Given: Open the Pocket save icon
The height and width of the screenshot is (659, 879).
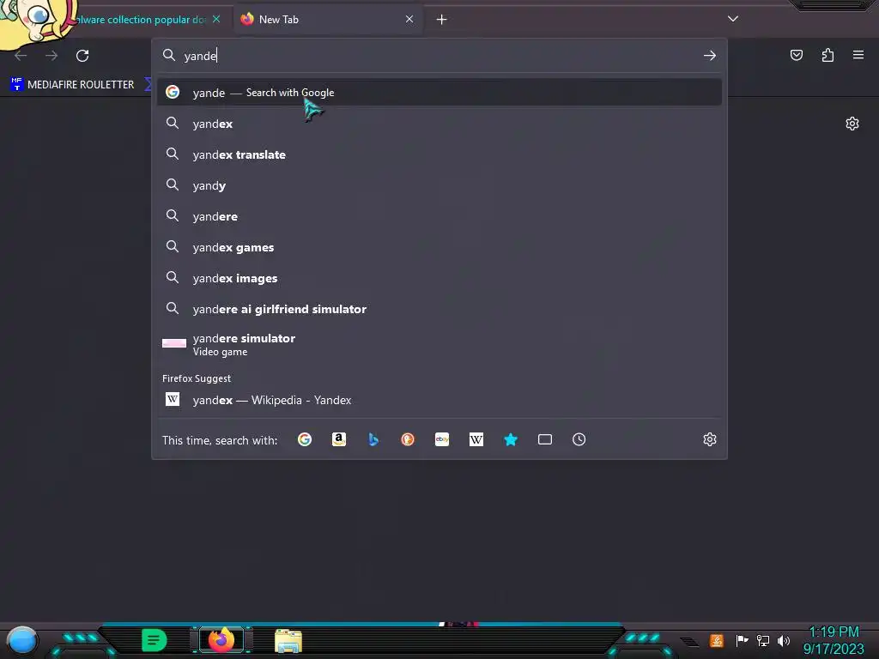Looking at the screenshot, I should (796, 55).
